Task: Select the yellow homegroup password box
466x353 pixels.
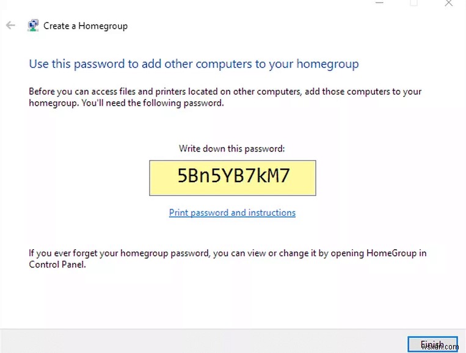Action: tap(233, 178)
